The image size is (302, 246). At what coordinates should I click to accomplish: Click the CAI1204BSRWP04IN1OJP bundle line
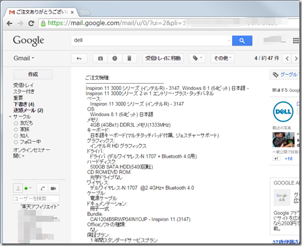click(x=140, y=219)
